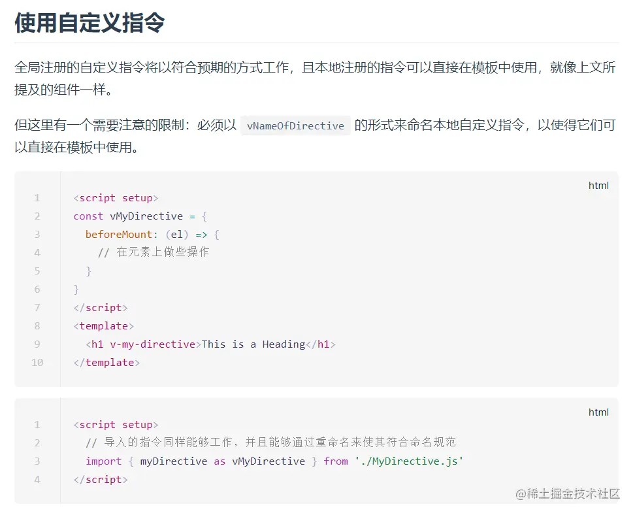Click the v-my-directive attribute in h1 tag
Screen dimensions: 635x515
152,344
